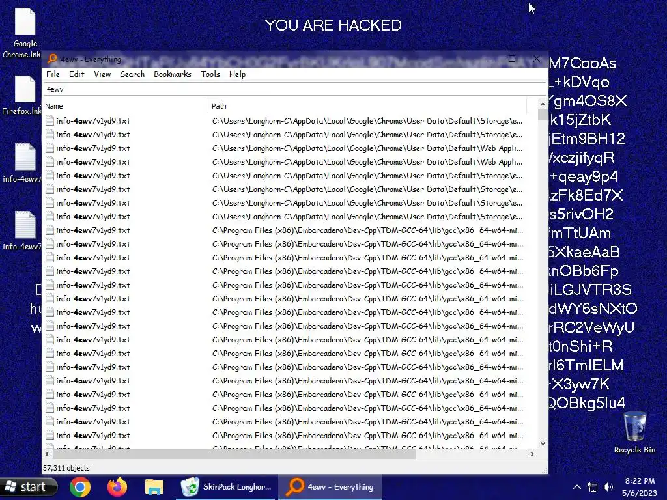The image size is (667, 500).
Task: Click the 57,311 objects status bar text
Action: tap(66, 468)
